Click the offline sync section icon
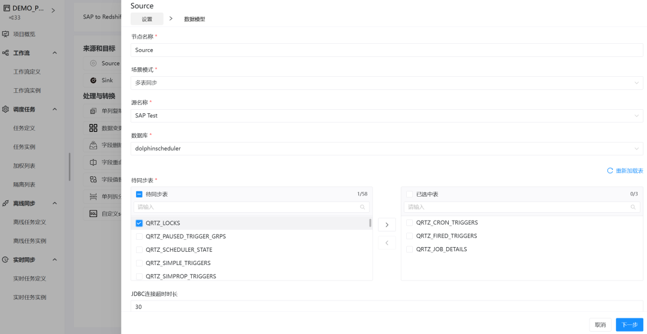The width and height of the screenshot is (647, 334). (5, 203)
